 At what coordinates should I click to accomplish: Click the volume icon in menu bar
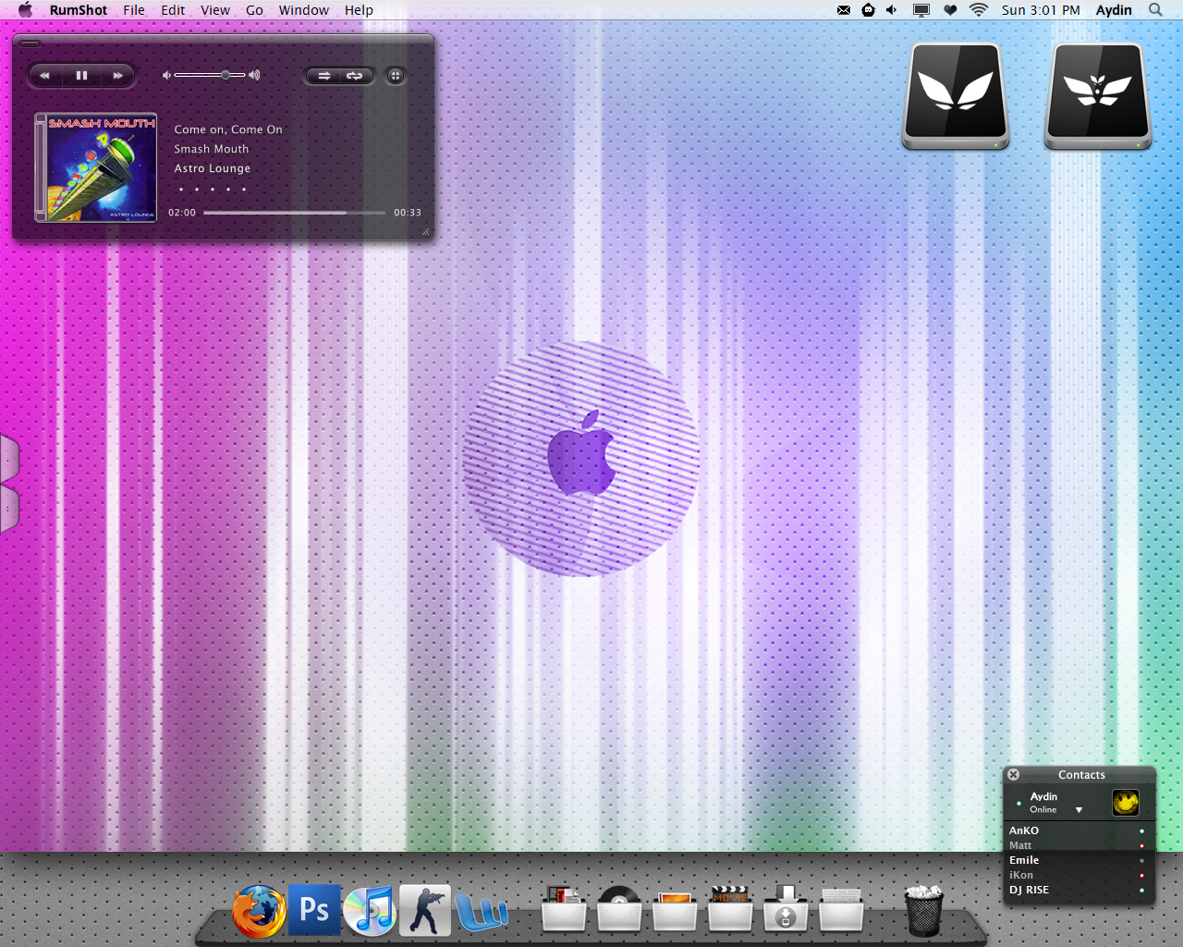(x=891, y=10)
